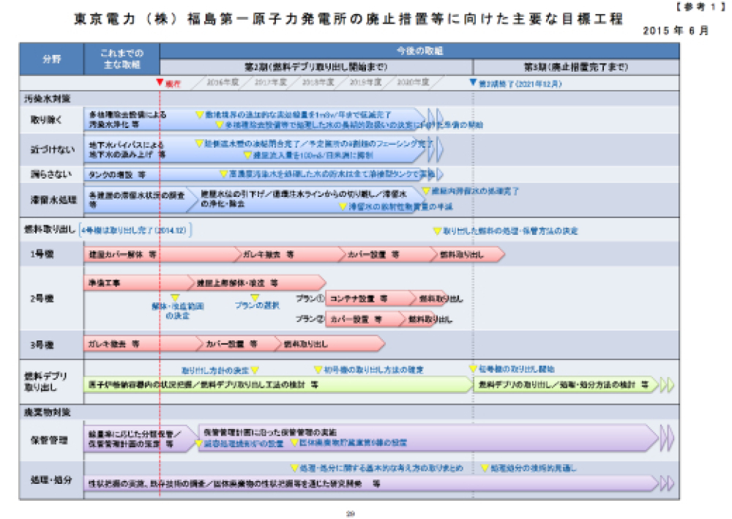The image size is (732, 519).
Task: Click 燃料取り出し in the プラン① row
Action: 441,299
